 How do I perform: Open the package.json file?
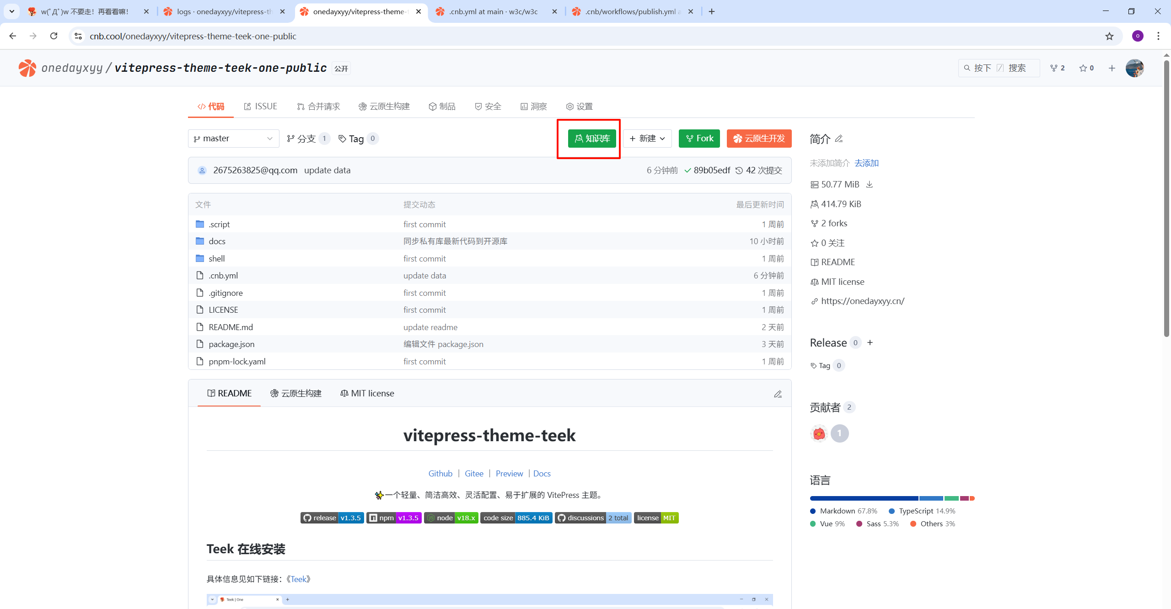pyautogui.click(x=231, y=344)
